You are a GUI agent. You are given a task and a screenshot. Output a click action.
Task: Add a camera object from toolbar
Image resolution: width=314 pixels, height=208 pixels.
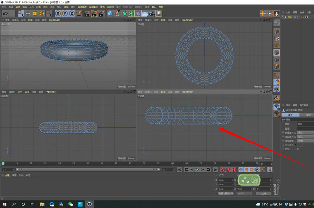152,13
